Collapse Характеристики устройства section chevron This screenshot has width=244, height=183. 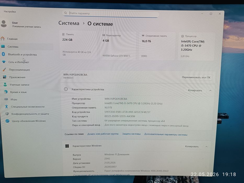[210, 90]
